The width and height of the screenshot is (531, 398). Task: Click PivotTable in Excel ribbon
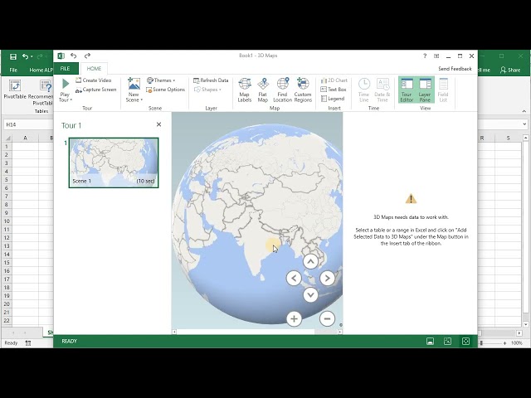coord(15,90)
